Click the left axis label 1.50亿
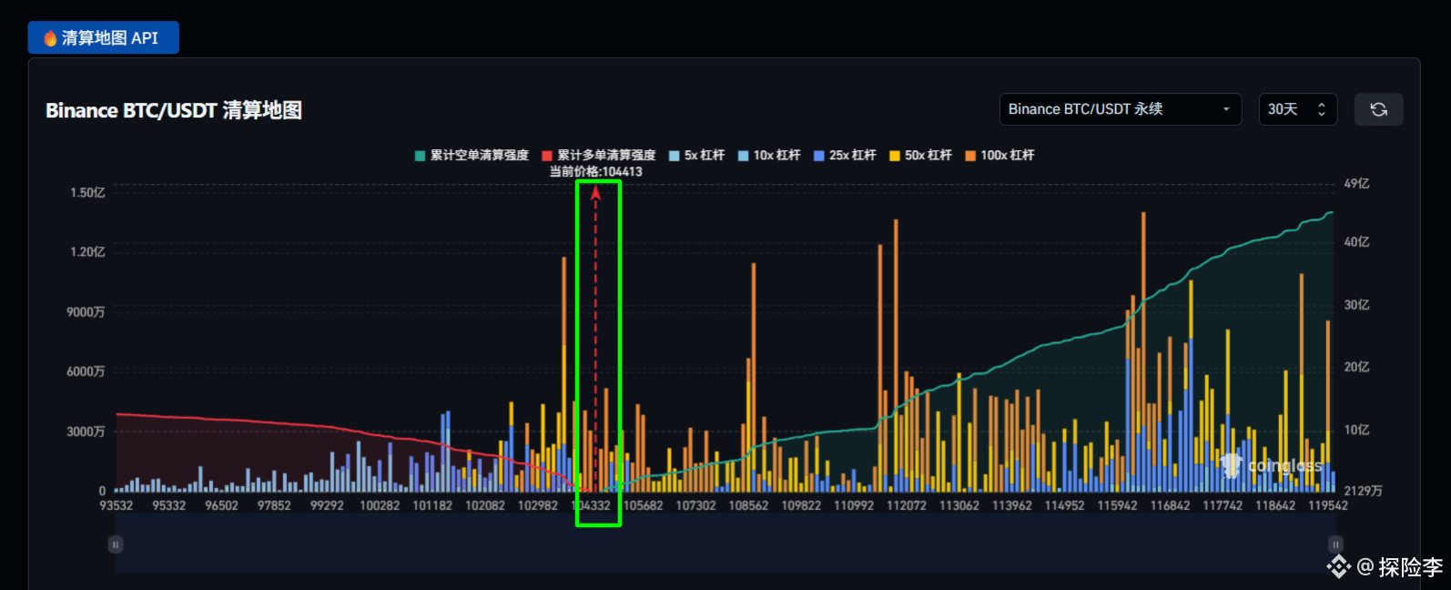The height and width of the screenshot is (590, 1451). click(x=88, y=193)
